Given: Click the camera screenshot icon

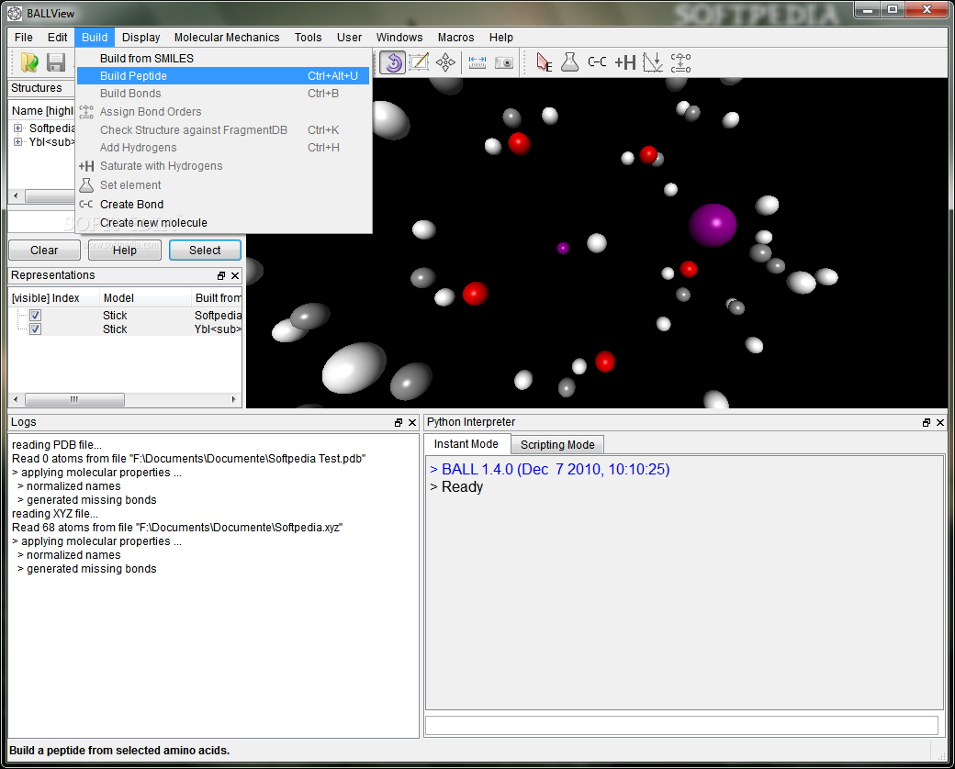Looking at the screenshot, I should pos(504,62).
